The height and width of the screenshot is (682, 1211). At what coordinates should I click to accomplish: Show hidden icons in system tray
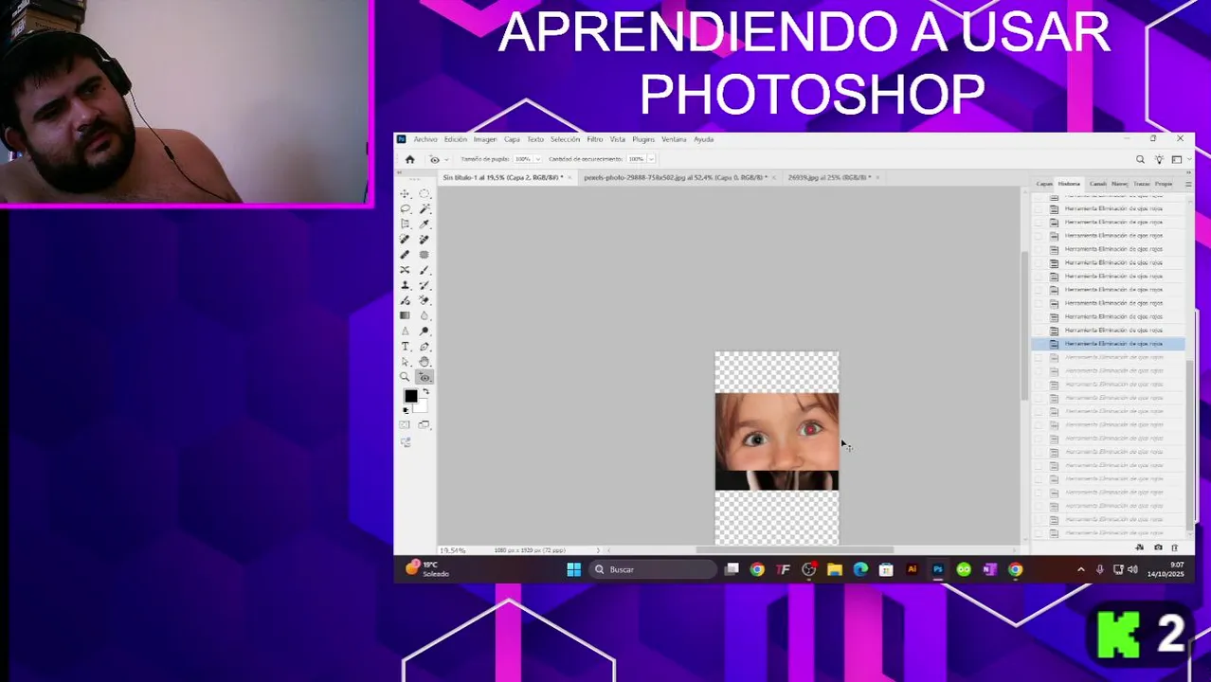tap(1081, 569)
